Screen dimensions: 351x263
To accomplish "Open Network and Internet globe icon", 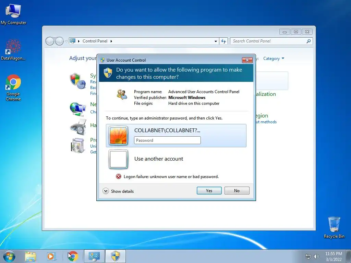I will [x=78, y=109].
